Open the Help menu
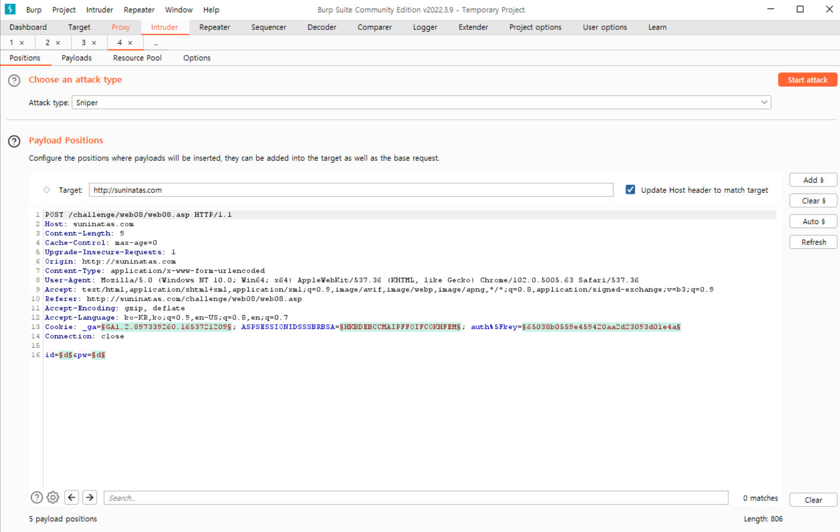This screenshot has height=532, width=840. click(x=211, y=10)
